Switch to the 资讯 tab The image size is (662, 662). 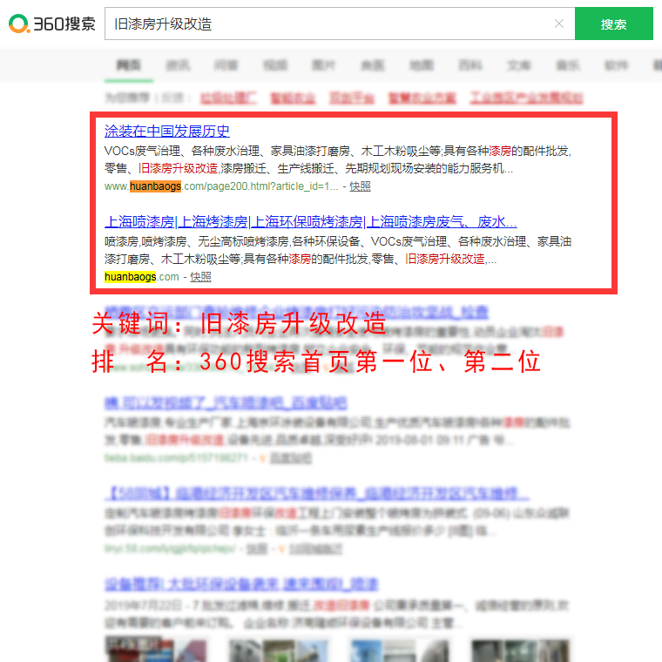click(178, 65)
